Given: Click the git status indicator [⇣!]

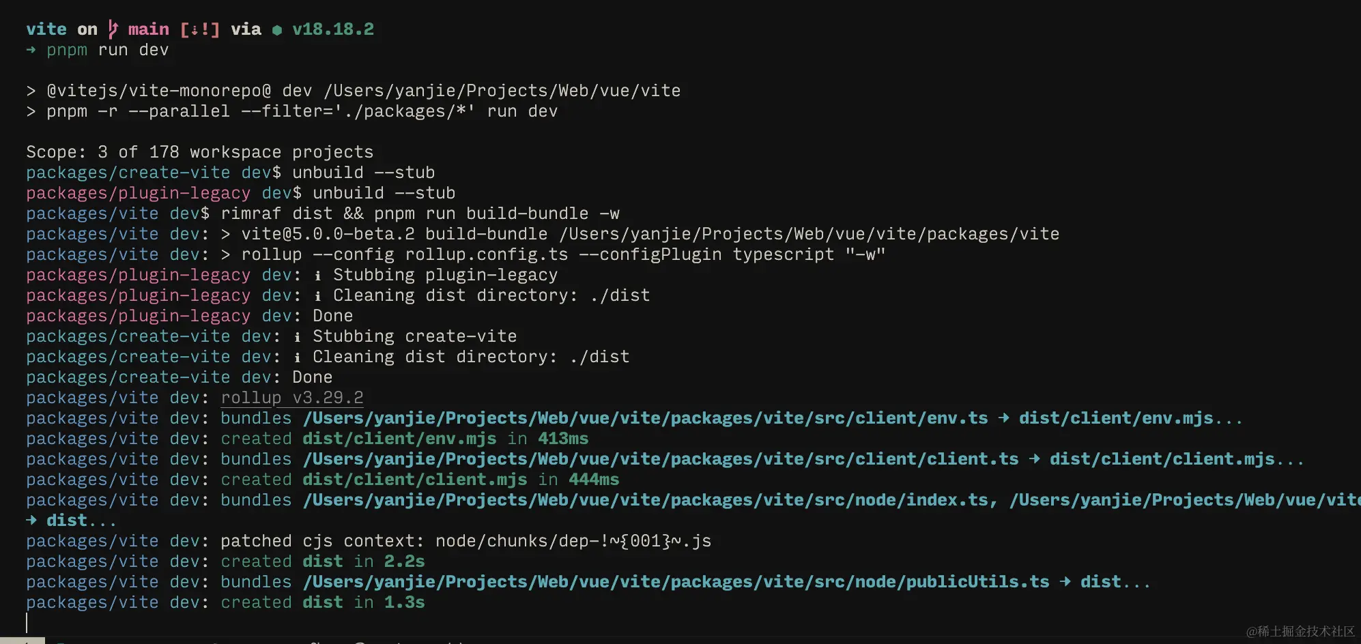Looking at the screenshot, I should click(x=199, y=29).
